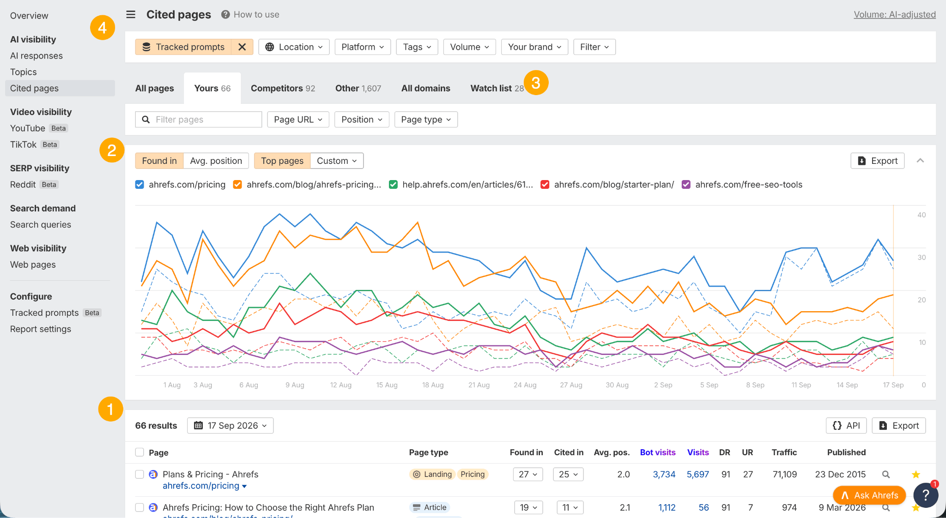
Task: Switch to the Yours tab
Action: 212,88
